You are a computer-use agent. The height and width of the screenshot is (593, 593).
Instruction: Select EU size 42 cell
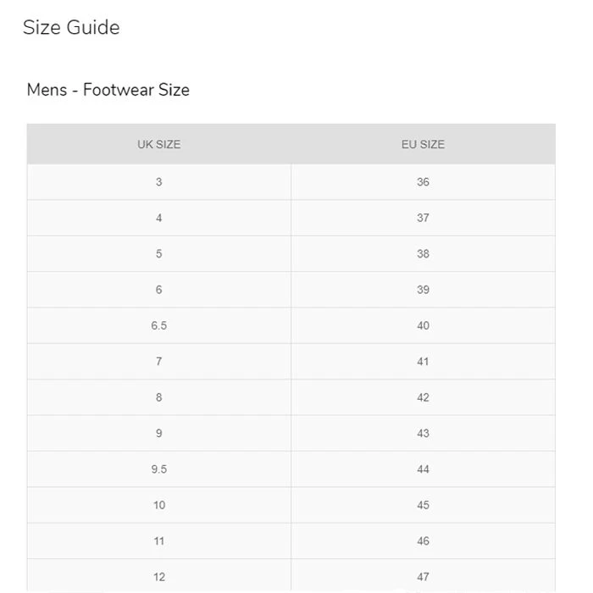coord(423,397)
